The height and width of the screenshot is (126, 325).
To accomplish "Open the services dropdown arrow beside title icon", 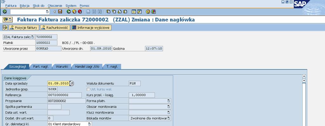I will 10,20.
